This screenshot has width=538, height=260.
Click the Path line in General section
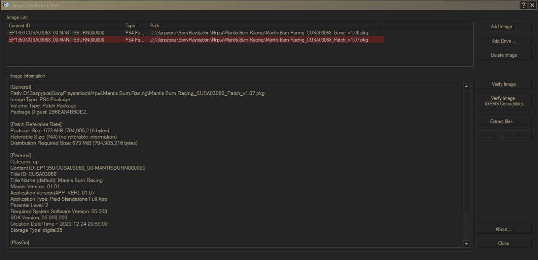pos(137,93)
